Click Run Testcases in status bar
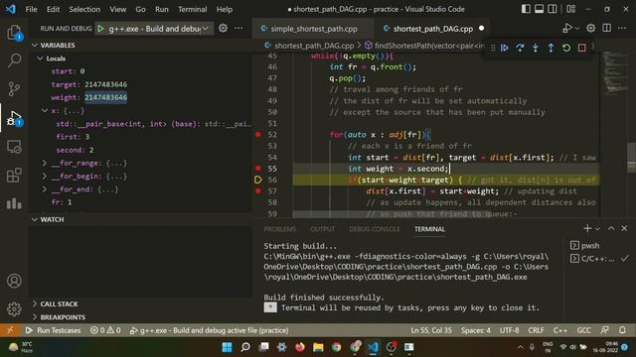Image resolution: width=636 pixels, height=357 pixels. point(53,330)
